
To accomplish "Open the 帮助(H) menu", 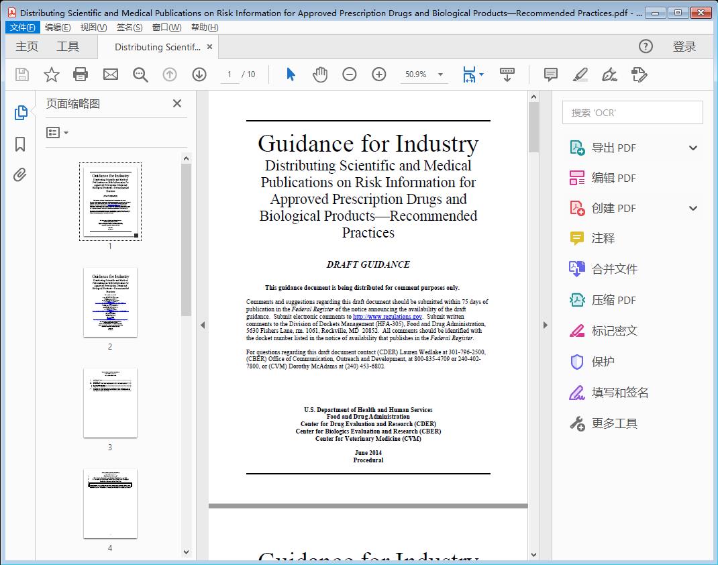I will coord(205,28).
